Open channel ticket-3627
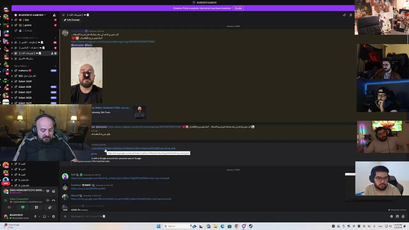The height and width of the screenshot is (230, 409). [35, 92]
